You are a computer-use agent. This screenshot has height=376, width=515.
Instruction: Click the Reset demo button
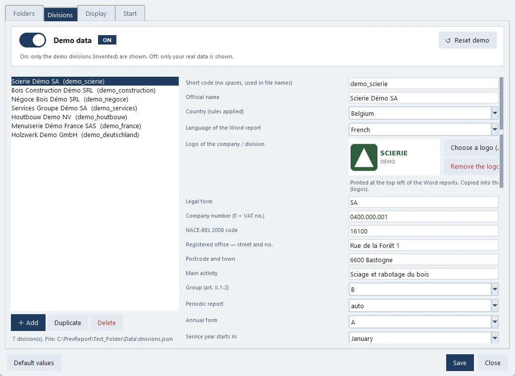pyautogui.click(x=467, y=41)
